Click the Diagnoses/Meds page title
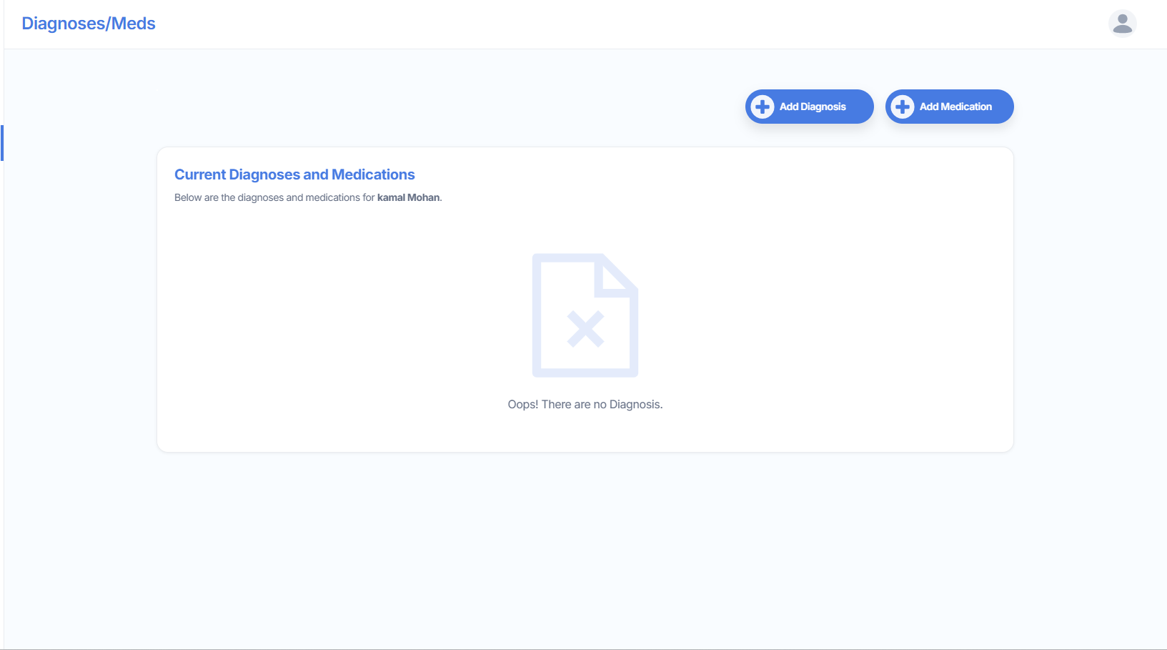The image size is (1167, 650). pos(89,24)
